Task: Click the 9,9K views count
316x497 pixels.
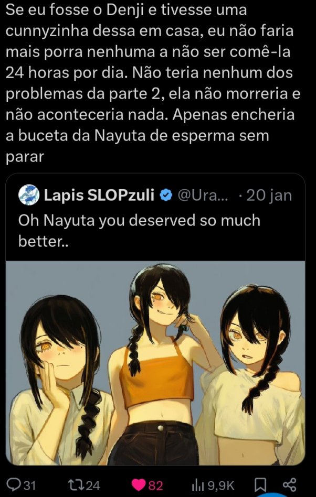Action: pyautogui.click(x=221, y=485)
